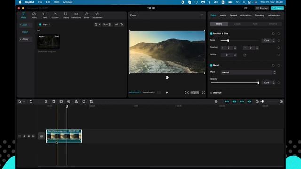Screen dimensions: 301x169
Task: Switch to the Speed tab
Action: [x=233, y=15]
